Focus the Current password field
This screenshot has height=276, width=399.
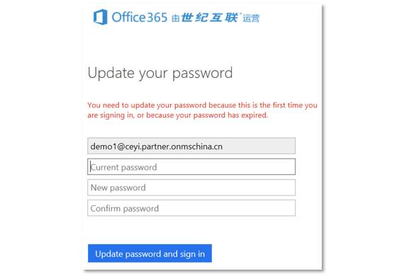click(191, 167)
